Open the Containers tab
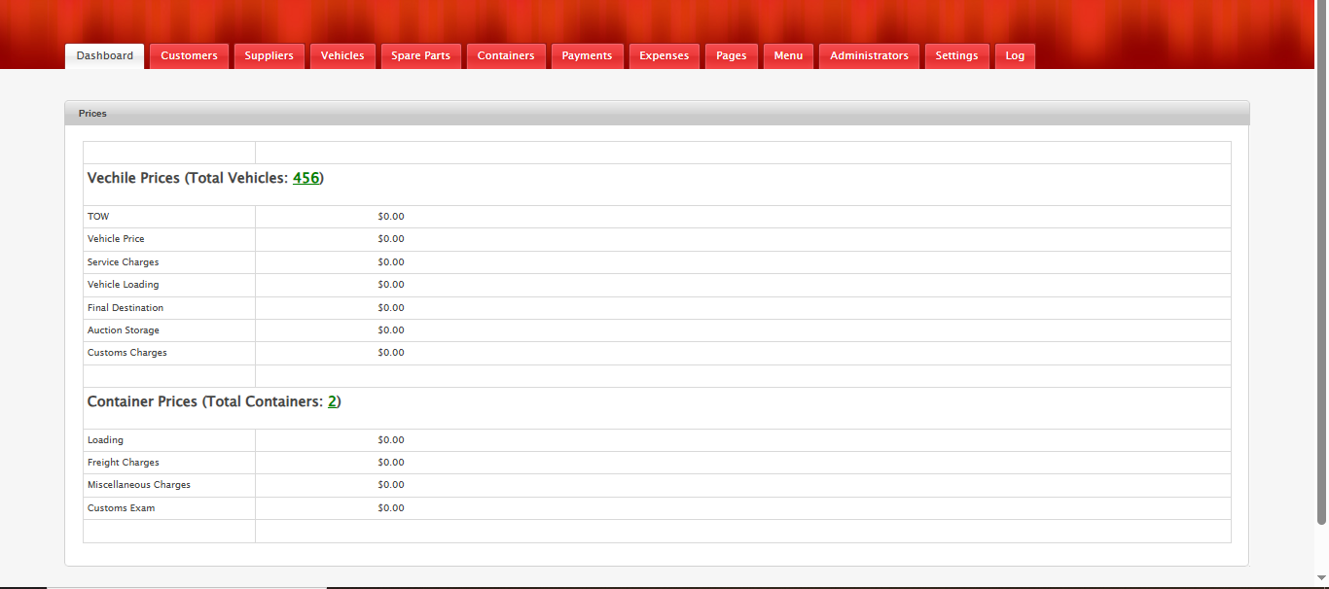The height and width of the screenshot is (589, 1329). coord(506,56)
